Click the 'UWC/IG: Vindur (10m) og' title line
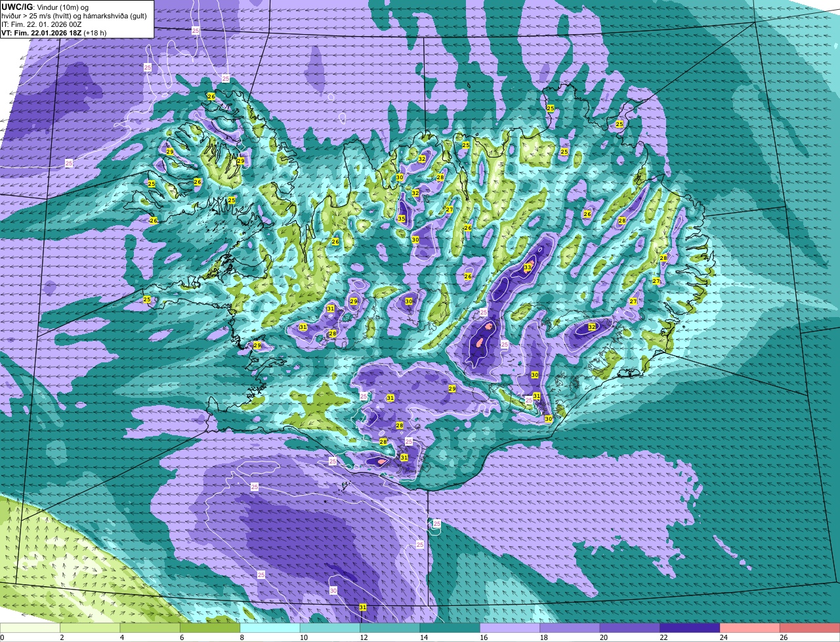The height and width of the screenshot is (642, 840). click(x=45, y=7)
